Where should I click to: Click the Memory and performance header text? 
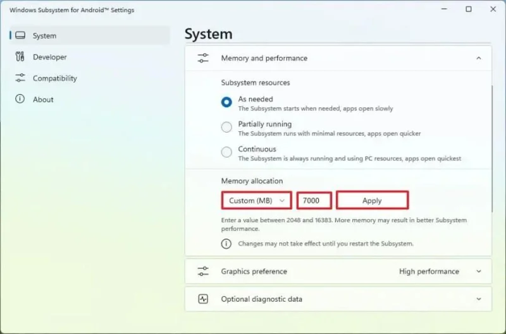coord(264,58)
